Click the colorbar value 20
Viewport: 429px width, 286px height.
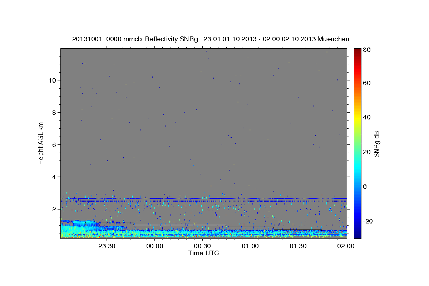pos(368,152)
